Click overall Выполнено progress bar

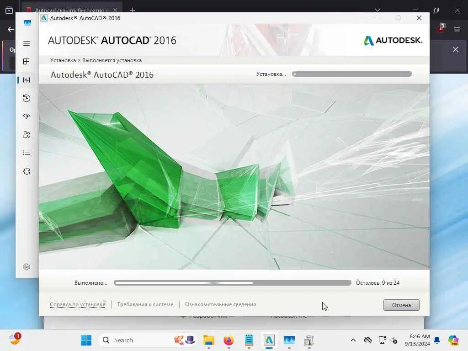(233, 283)
